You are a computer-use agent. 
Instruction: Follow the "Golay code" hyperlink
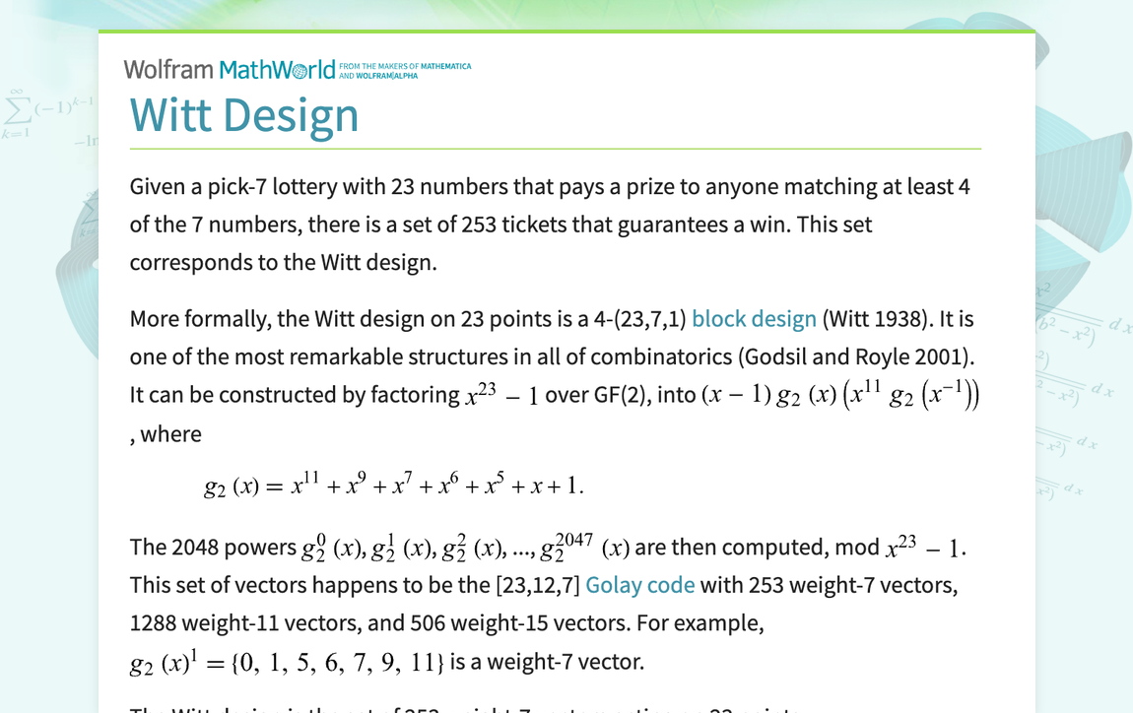[x=639, y=584]
